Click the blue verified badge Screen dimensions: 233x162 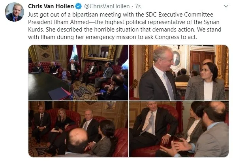[79, 6]
